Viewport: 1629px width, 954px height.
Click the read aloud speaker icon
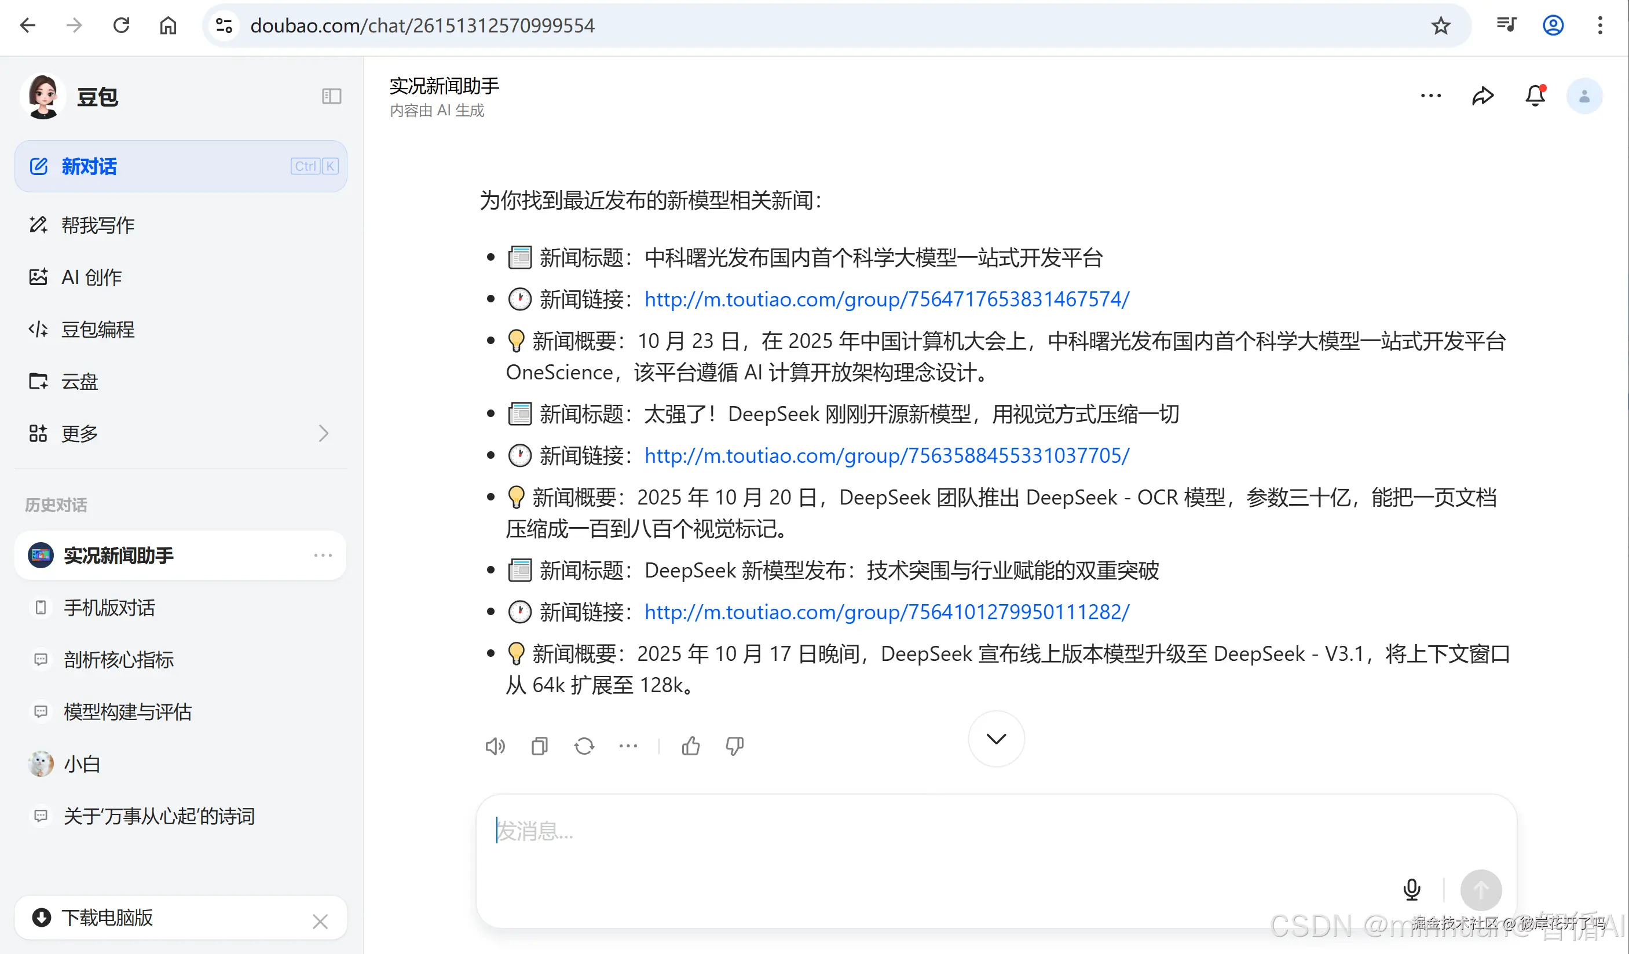point(495,745)
